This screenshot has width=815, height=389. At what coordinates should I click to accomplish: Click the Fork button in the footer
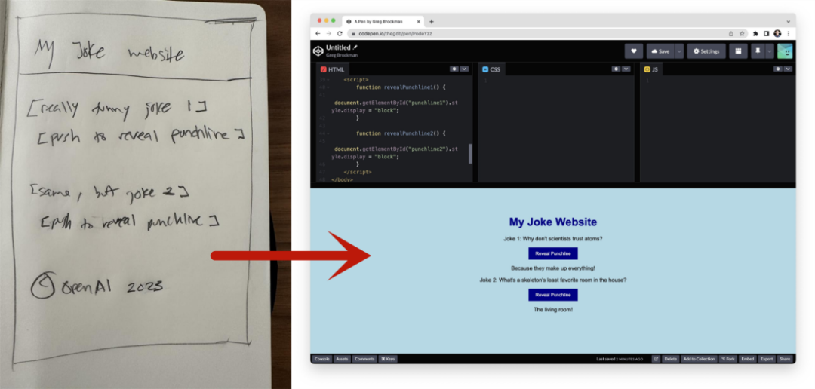[x=727, y=359]
